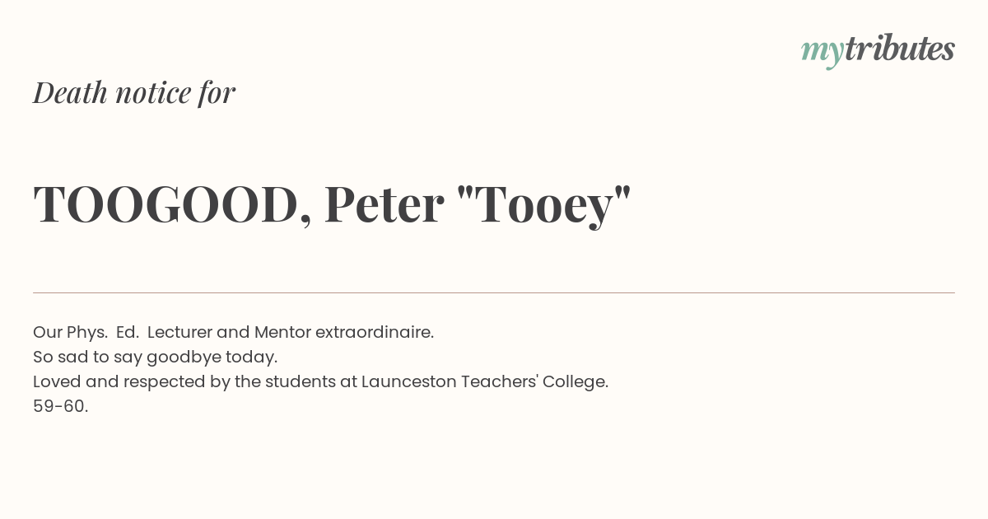Click the line "So sad to say goodbye today."
The image size is (988, 519).
[x=156, y=358]
